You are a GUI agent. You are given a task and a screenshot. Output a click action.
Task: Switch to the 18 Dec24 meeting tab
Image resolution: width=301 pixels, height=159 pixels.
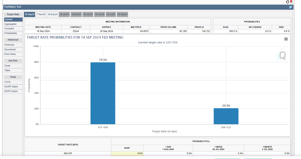pyautogui.click(x=52, y=14)
